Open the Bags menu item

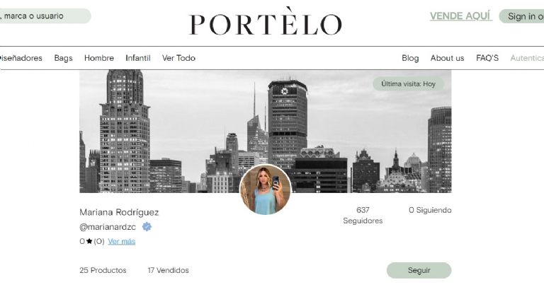point(63,58)
